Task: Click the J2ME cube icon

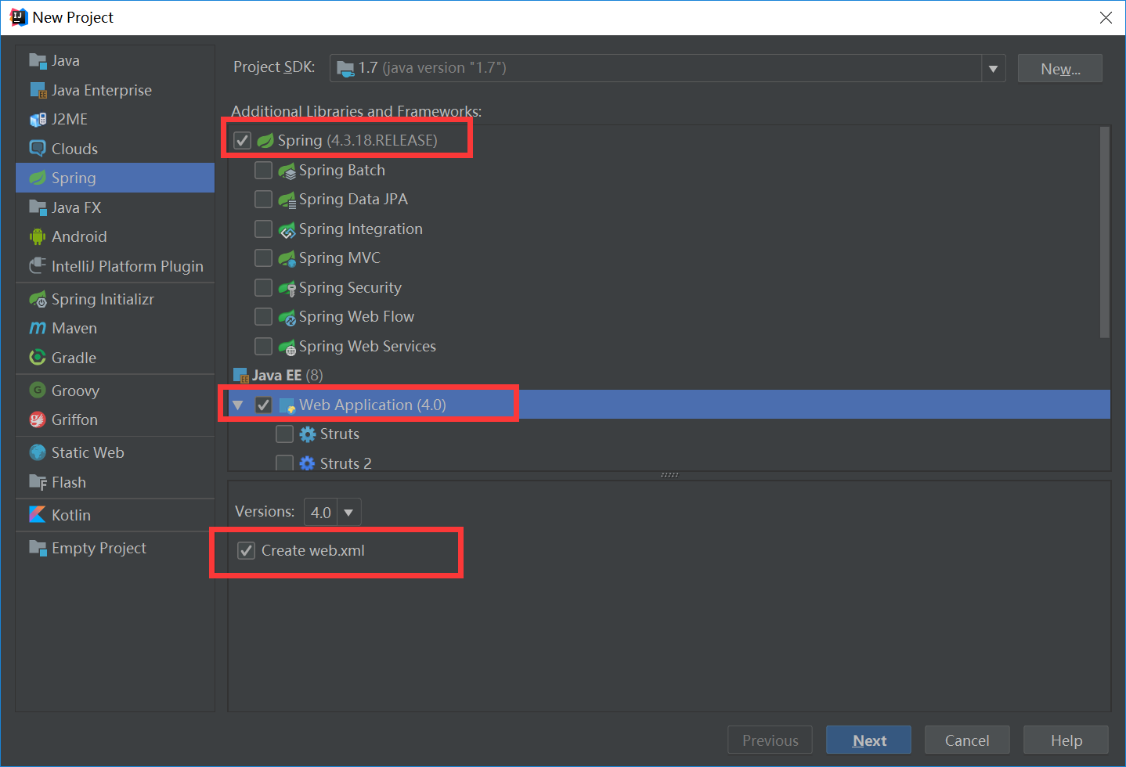Action: click(x=38, y=120)
